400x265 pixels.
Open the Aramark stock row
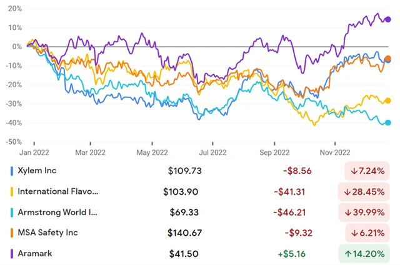pos(36,254)
